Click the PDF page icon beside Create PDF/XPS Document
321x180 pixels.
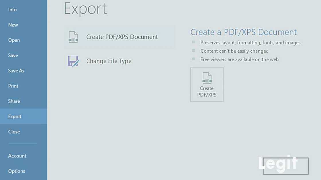coord(73,37)
